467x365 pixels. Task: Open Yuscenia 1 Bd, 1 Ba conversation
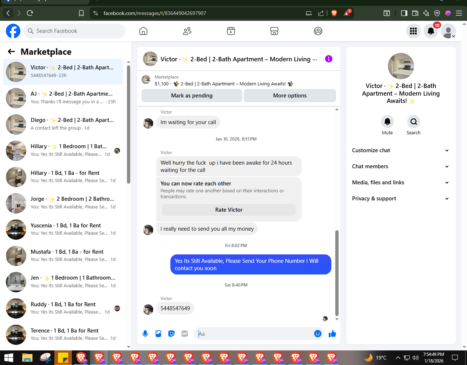(63, 230)
